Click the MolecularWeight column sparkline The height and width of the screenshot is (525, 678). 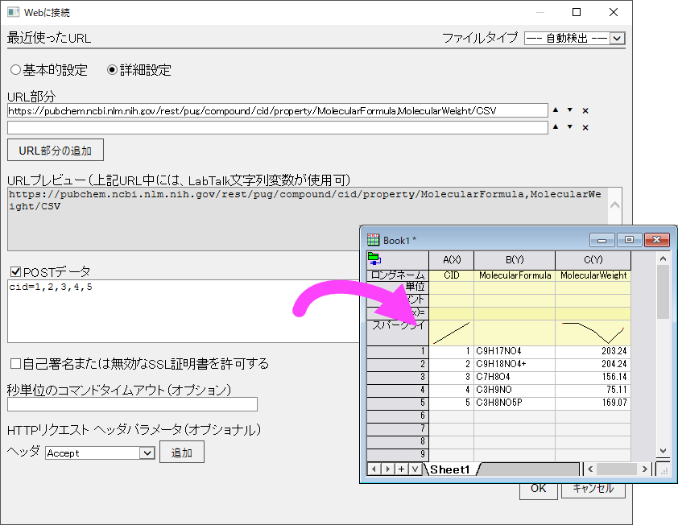593,333
